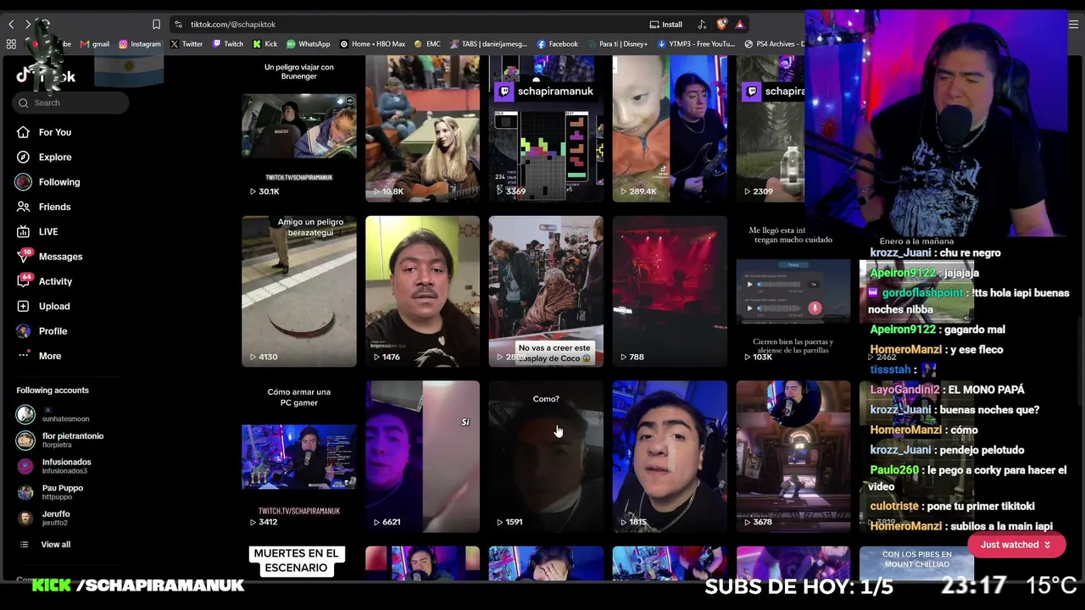Select the For You menu label

pyautogui.click(x=55, y=132)
